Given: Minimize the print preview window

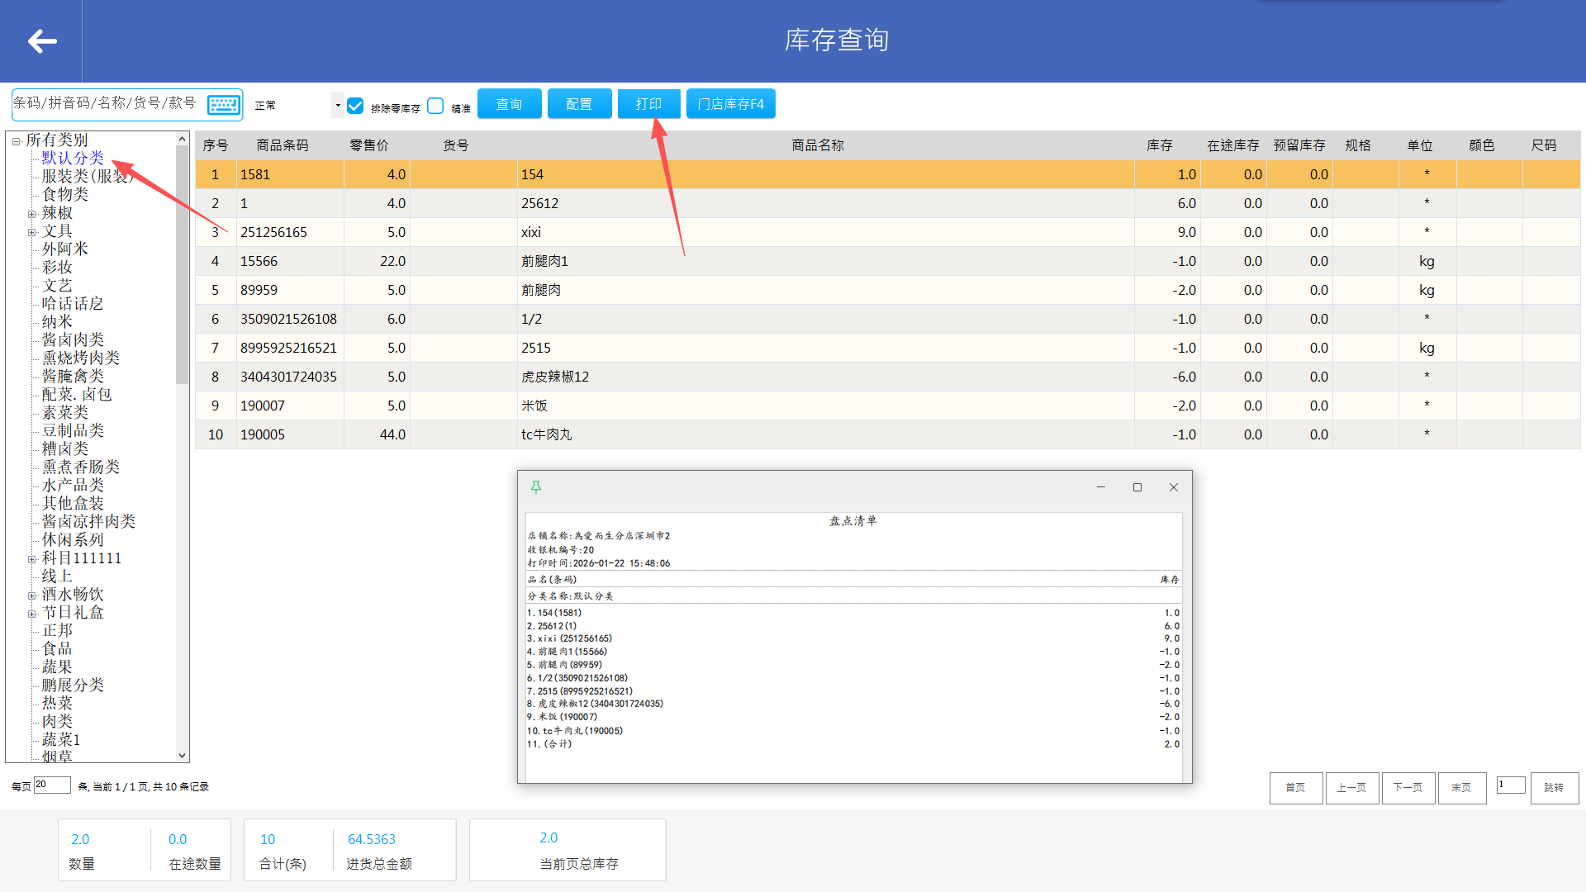Looking at the screenshot, I should tap(1101, 487).
